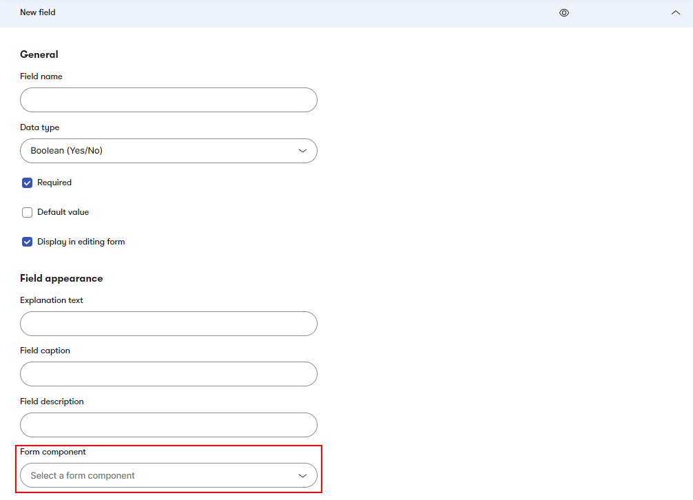Click the arrow icon in Data type dropdown
This screenshot has height=500, width=693.
point(302,151)
